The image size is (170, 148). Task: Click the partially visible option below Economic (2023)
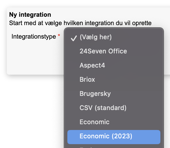[114, 146]
